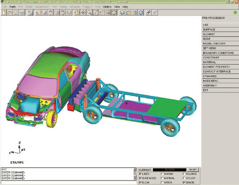
Task: Click the fill-screen icon after the freehand icon
Action: tap(108, 12)
